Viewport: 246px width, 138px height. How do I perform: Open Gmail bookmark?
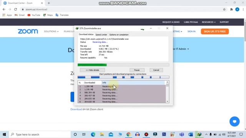pyautogui.click(x=20, y=15)
